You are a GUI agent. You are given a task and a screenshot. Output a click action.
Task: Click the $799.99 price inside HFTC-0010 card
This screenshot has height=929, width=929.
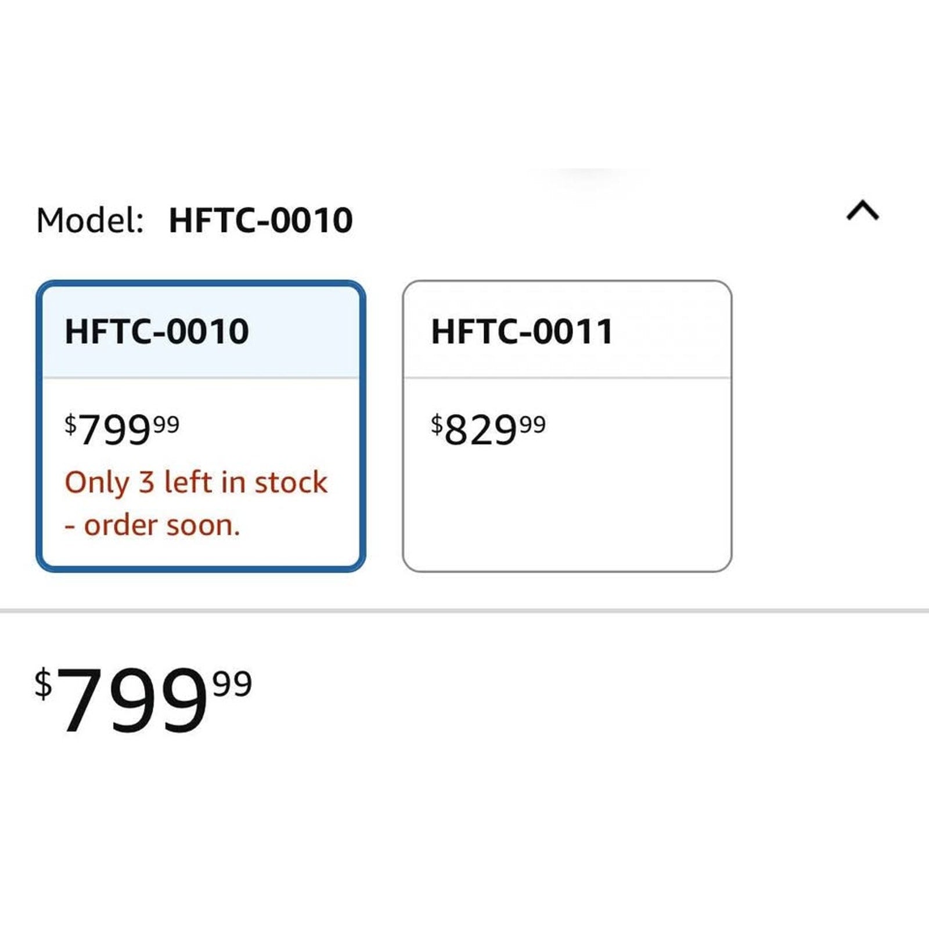click(x=122, y=430)
